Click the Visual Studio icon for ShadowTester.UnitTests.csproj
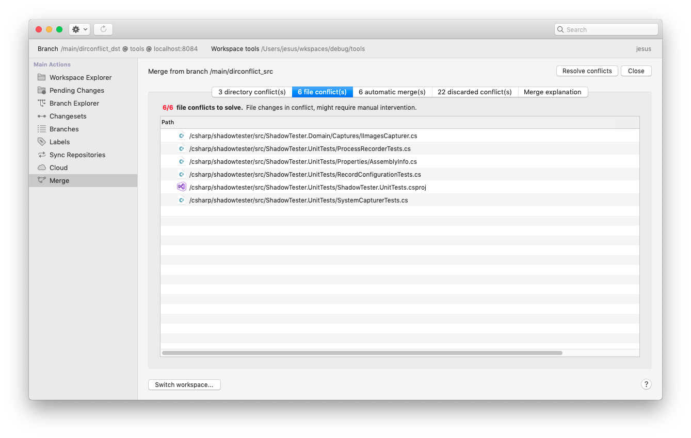This screenshot has height=438, width=691. [x=182, y=187]
